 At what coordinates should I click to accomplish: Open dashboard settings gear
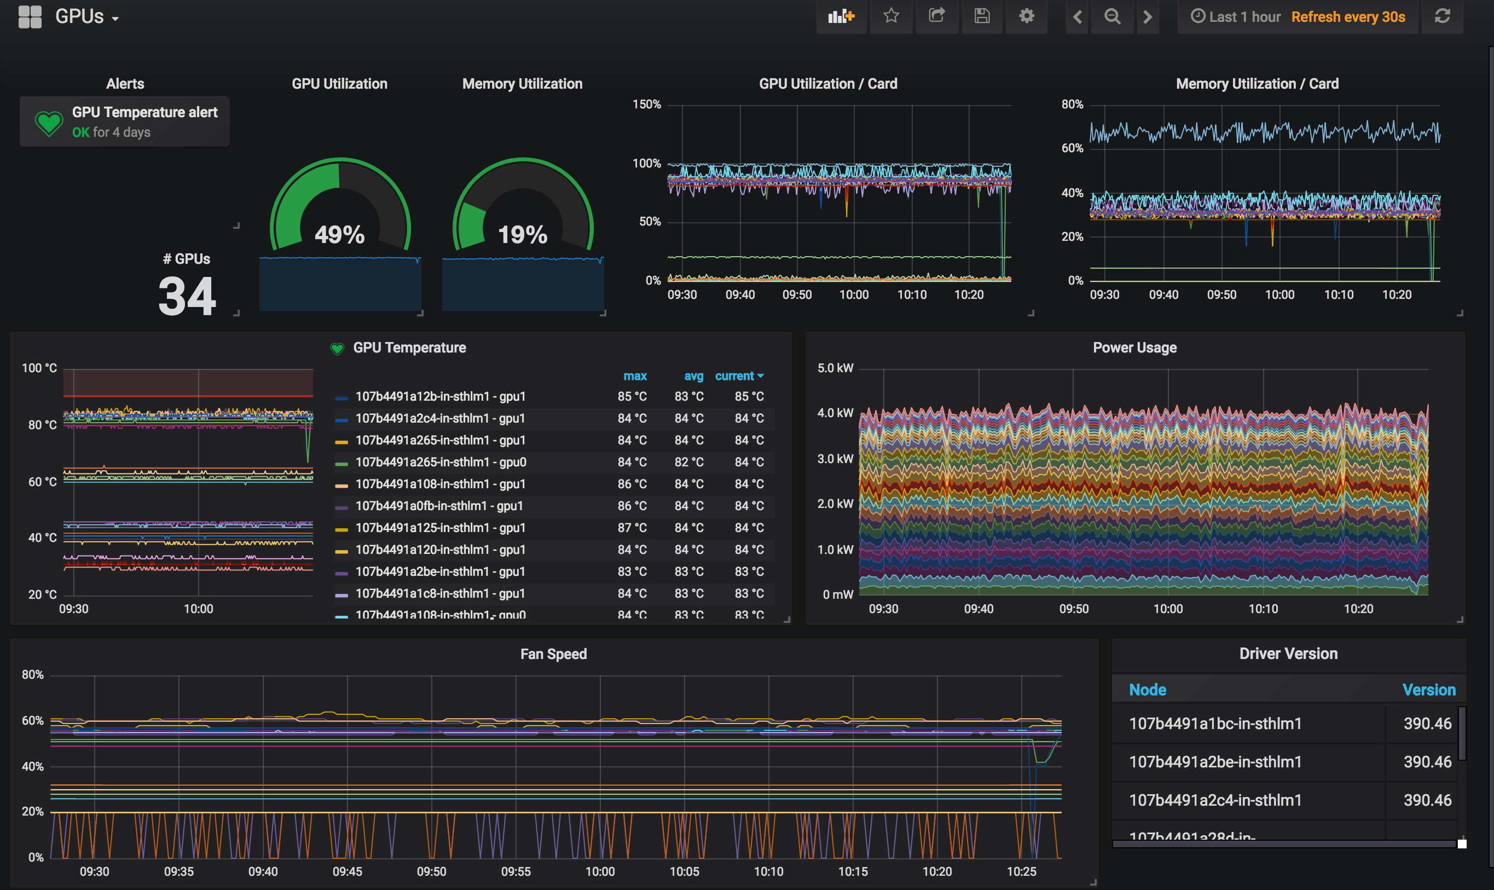click(1027, 17)
